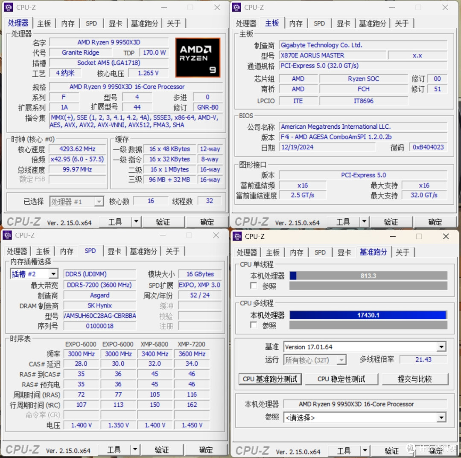
Task: Open the 基准 Version 17.01.64 dropdown
Action: [442, 347]
